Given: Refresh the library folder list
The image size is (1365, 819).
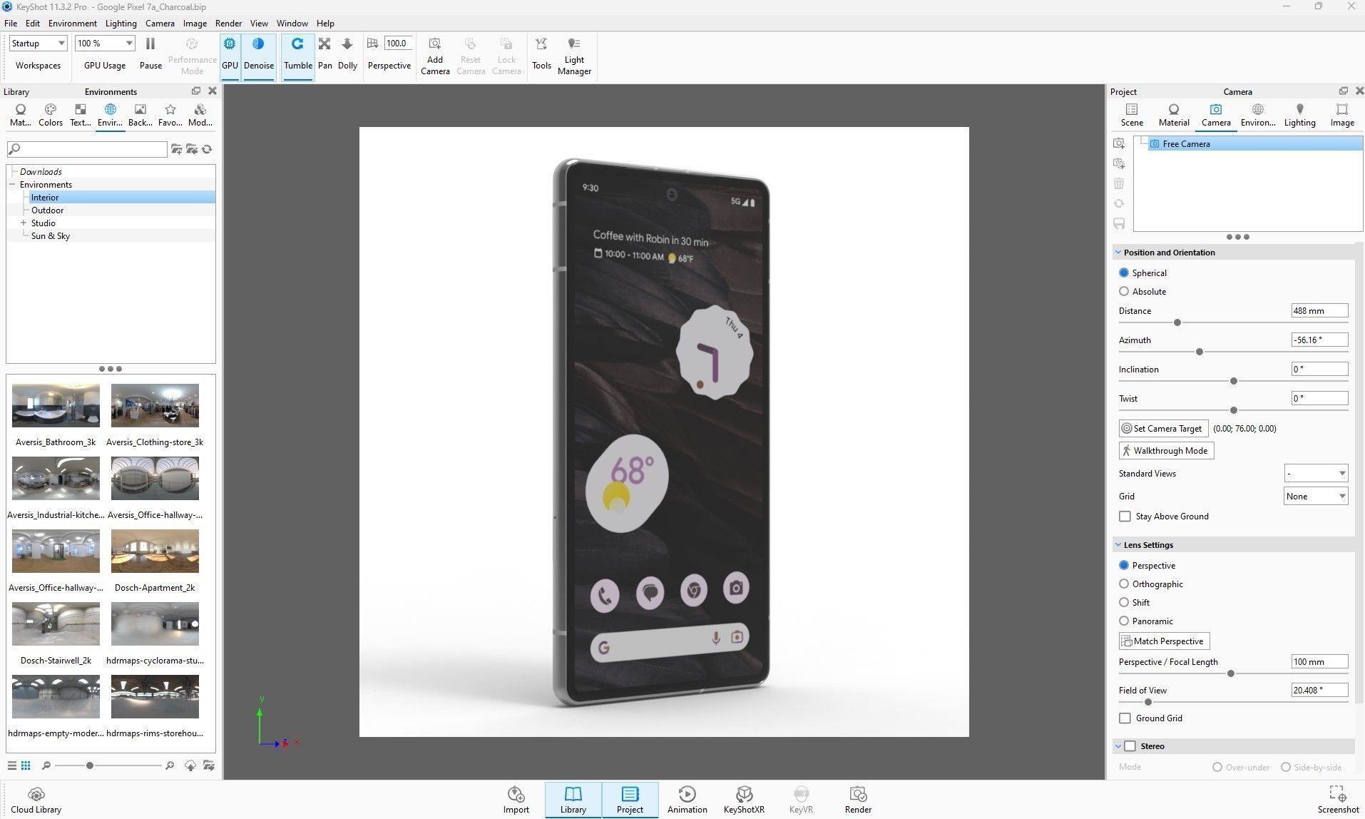Looking at the screenshot, I should coord(207,149).
